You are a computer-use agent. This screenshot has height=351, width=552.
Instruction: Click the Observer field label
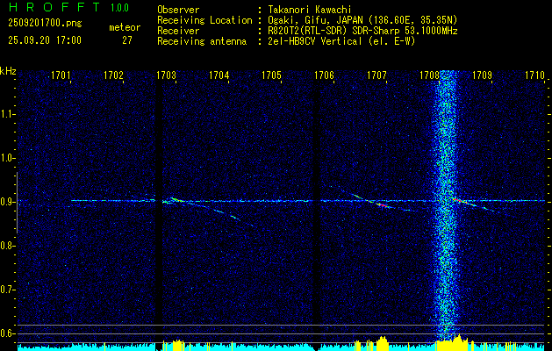[x=178, y=10]
